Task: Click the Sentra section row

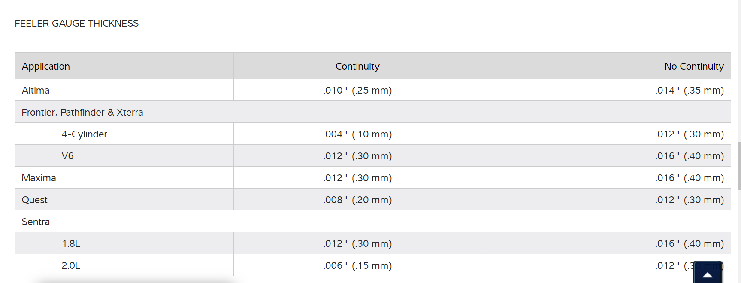Action: click(x=36, y=222)
